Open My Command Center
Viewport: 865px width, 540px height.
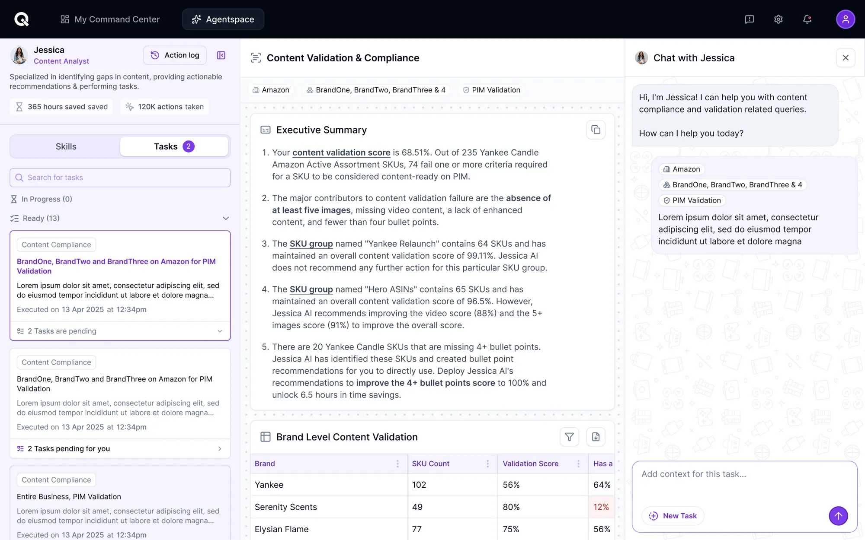(110, 19)
